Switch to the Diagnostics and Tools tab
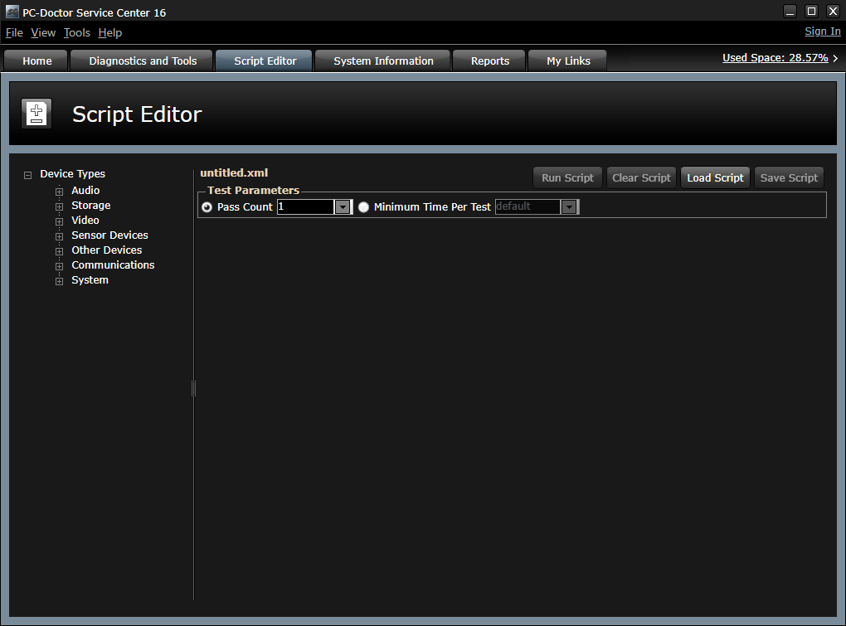The height and width of the screenshot is (626, 846). 143,61
